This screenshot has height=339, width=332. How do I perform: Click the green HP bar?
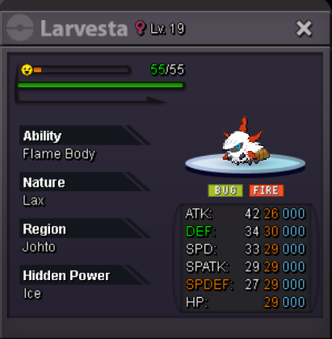(x=100, y=86)
